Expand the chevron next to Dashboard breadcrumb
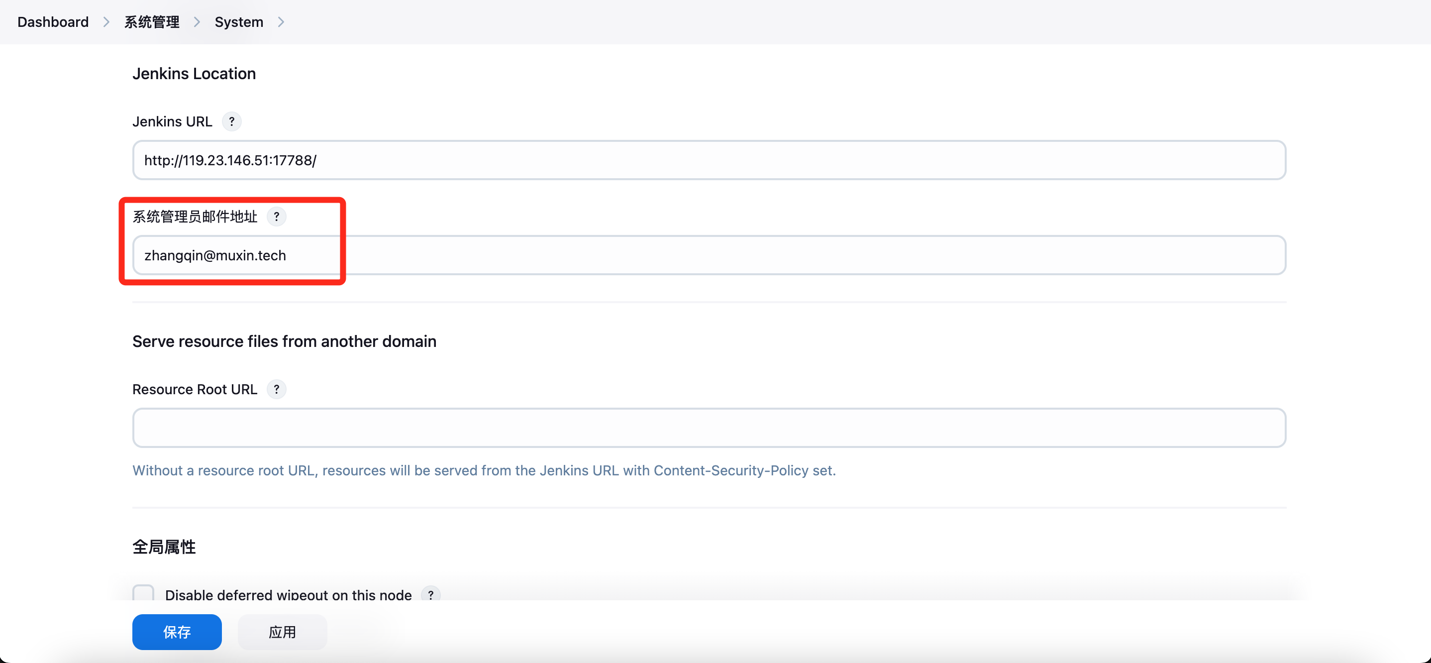This screenshot has height=663, width=1431. tap(106, 22)
